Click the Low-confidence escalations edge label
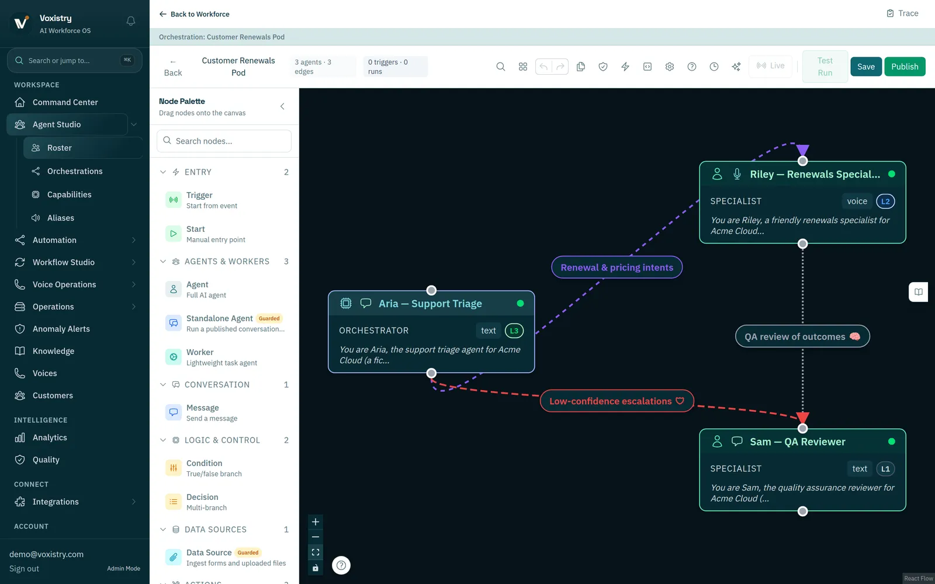 [x=617, y=401]
